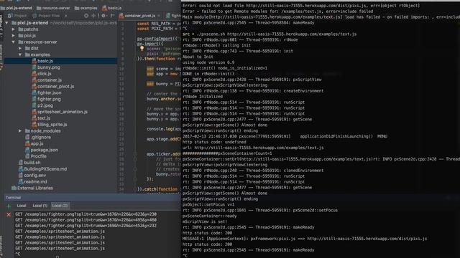The height and width of the screenshot is (258, 460).
Task: Select config.env in the project tree
Action: point(35,175)
